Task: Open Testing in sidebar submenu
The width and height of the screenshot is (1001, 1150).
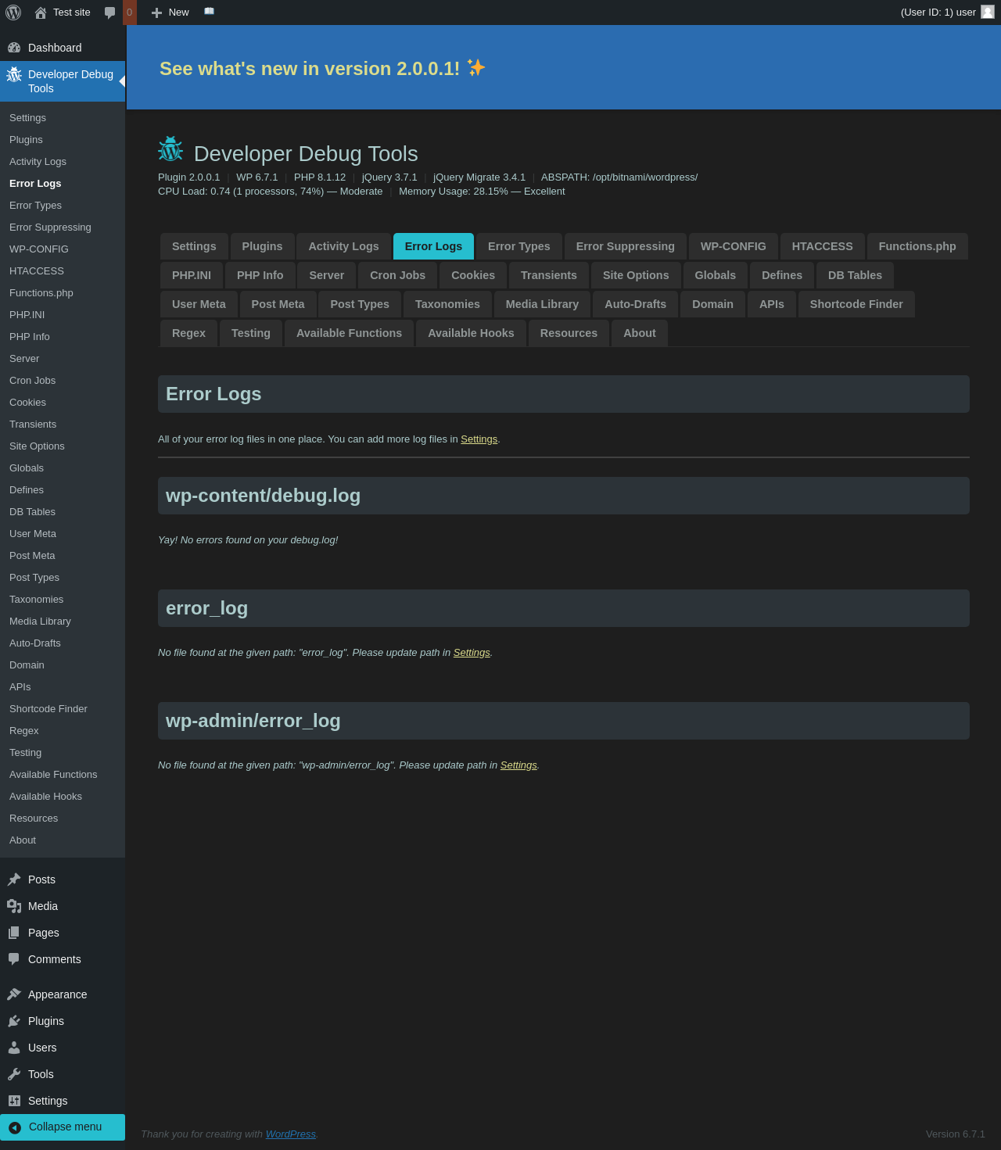Action: coord(63,753)
